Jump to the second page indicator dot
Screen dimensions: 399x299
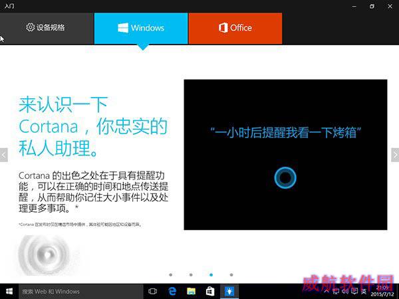pos(191,275)
